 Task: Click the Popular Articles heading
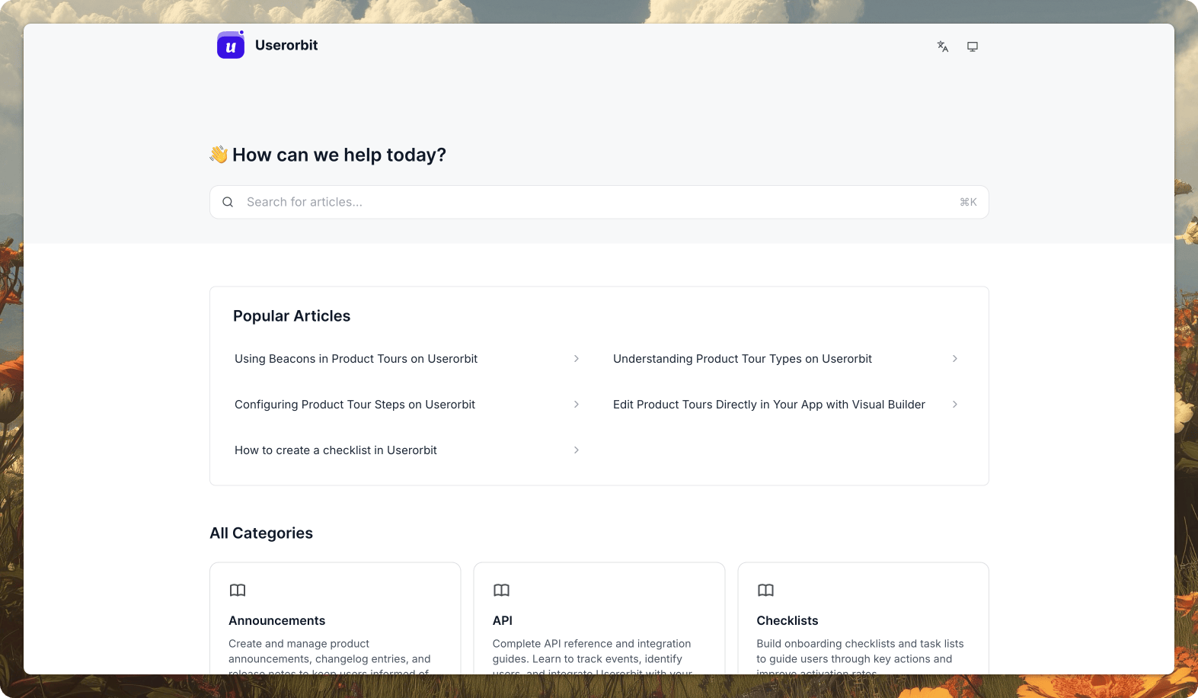292,316
